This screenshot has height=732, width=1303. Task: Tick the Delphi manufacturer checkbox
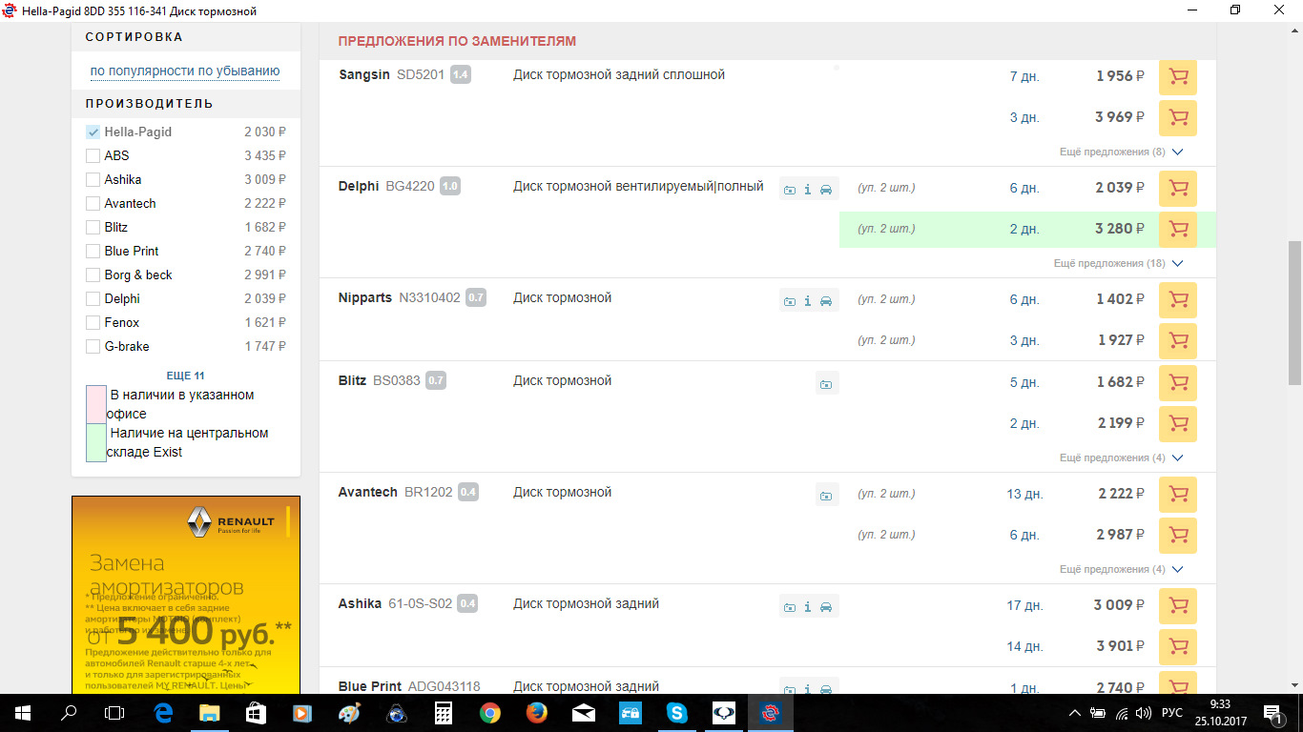[93, 299]
